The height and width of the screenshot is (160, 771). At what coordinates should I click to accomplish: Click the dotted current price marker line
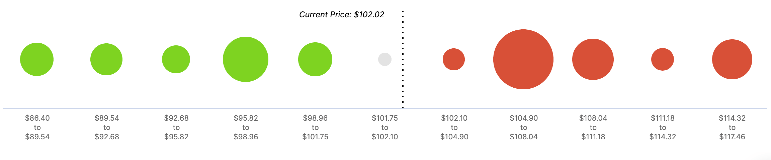(403, 59)
